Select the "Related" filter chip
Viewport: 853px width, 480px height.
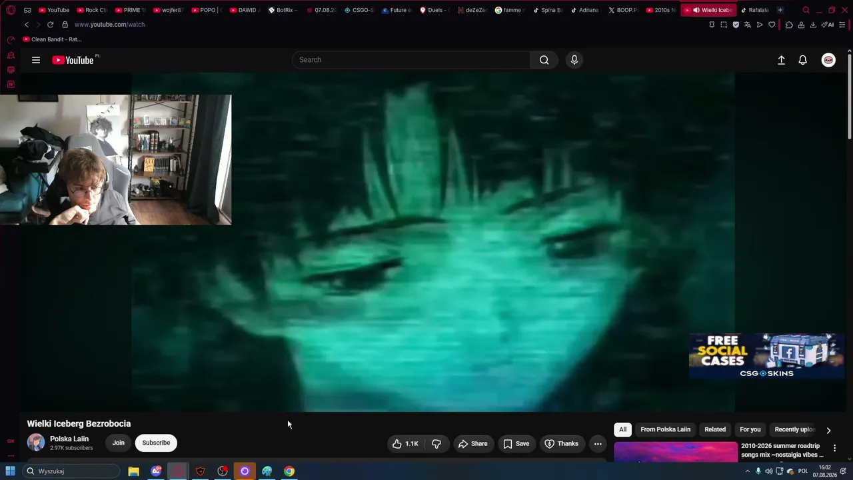coord(715,429)
